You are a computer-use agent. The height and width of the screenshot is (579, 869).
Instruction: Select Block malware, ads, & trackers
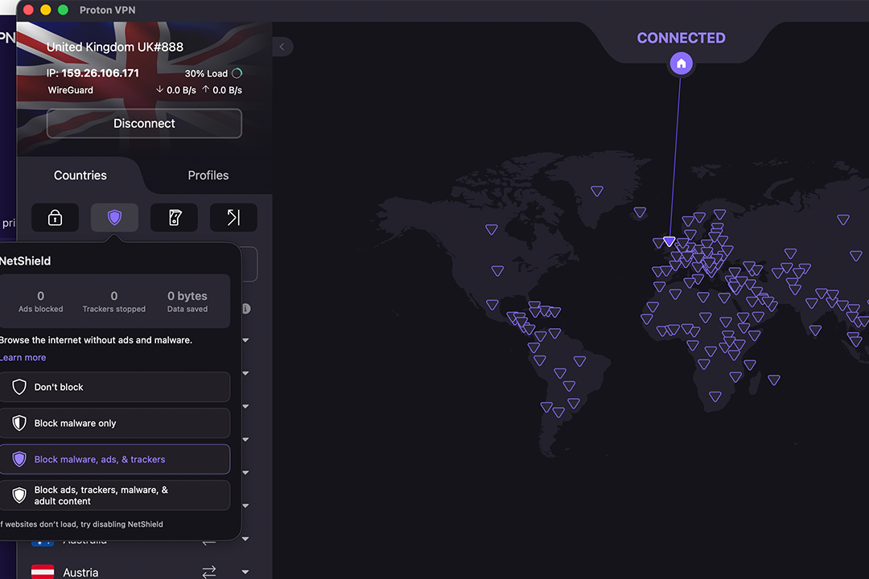tap(115, 459)
